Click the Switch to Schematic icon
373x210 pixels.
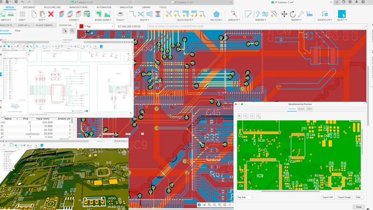point(3,14)
